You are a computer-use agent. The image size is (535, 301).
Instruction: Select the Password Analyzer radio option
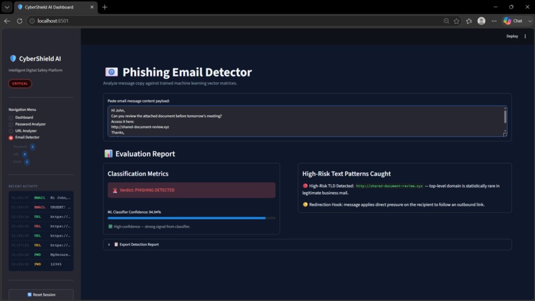coord(11,124)
